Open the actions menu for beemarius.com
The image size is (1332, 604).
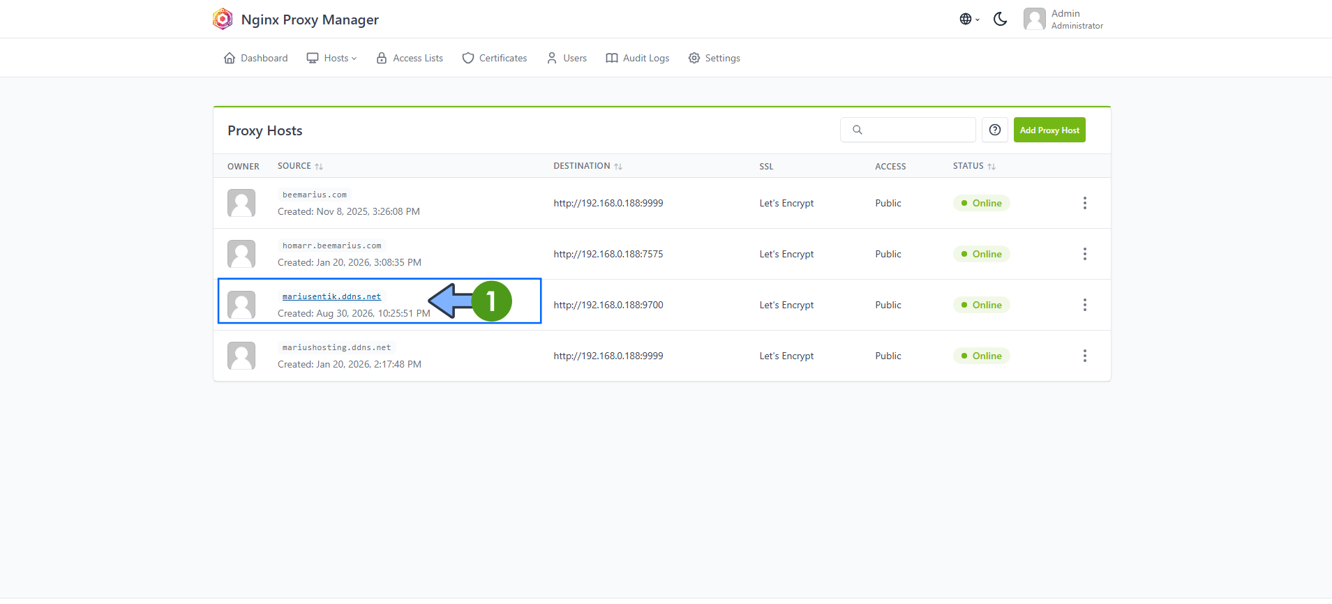point(1084,203)
